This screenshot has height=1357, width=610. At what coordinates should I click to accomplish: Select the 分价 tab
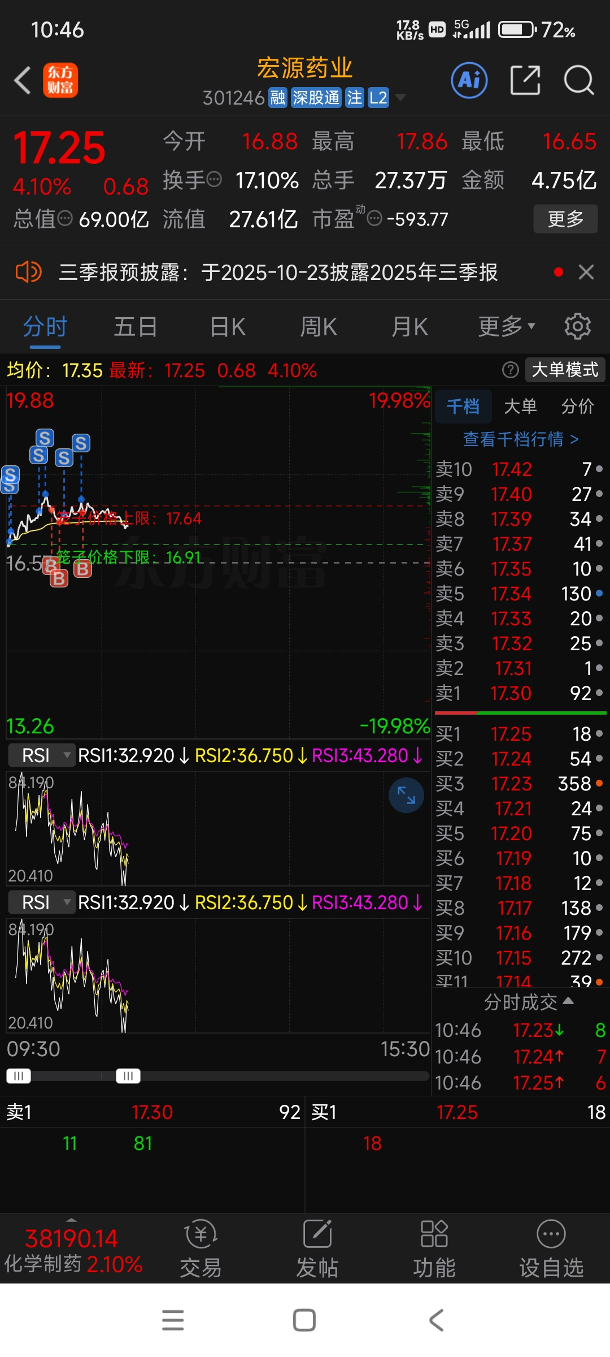577,406
